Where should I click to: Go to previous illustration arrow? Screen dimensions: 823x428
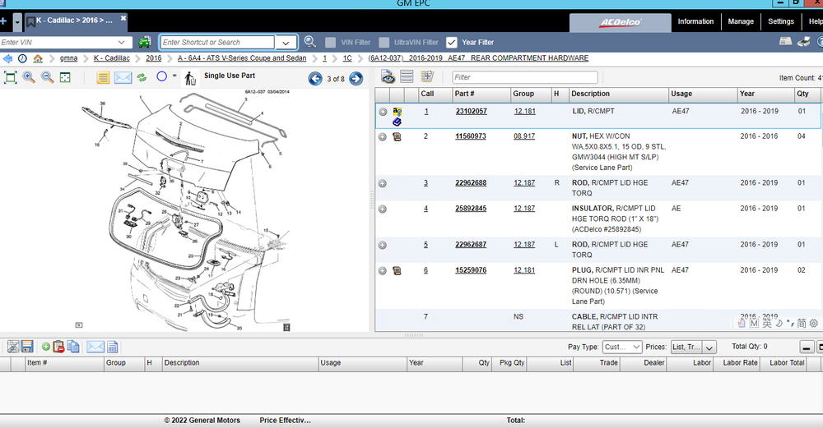pyautogui.click(x=315, y=79)
